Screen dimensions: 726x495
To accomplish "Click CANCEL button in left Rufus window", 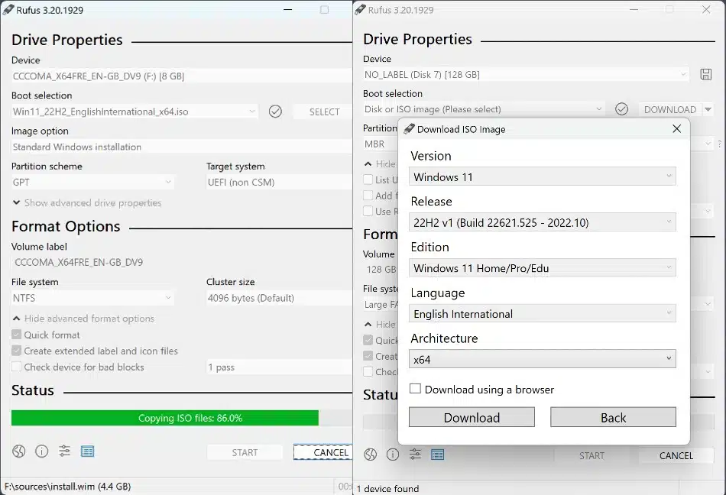I will pyautogui.click(x=323, y=452).
